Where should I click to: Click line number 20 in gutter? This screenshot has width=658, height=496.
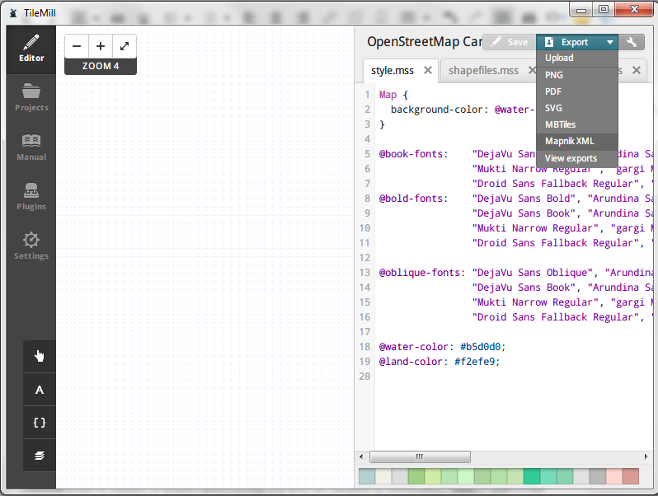364,377
